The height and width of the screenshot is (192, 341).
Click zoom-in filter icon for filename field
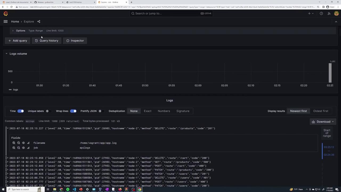point(14,143)
